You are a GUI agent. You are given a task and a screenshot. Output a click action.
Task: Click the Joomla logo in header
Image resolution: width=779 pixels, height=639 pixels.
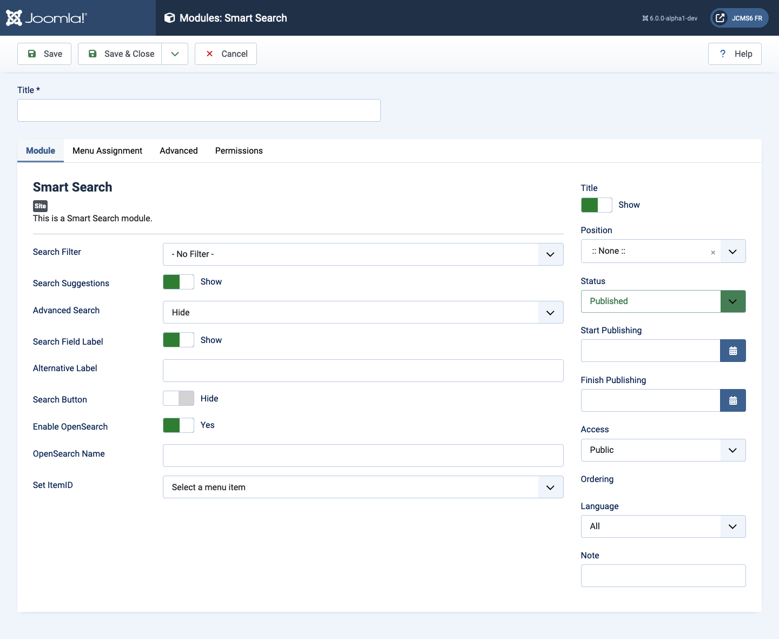point(46,18)
